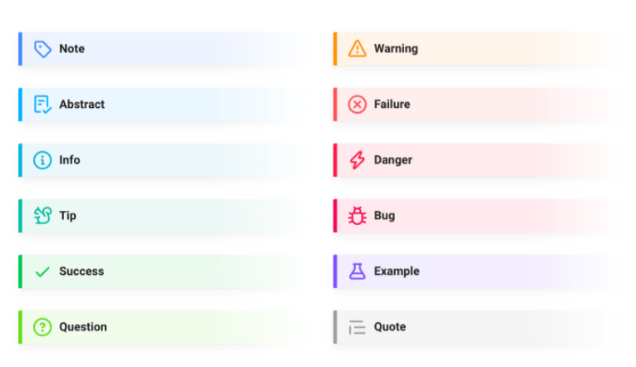This screenshot has width=636, height=367.
Task: Click the Bug beetle icon
Action: (x=357, y=216)
